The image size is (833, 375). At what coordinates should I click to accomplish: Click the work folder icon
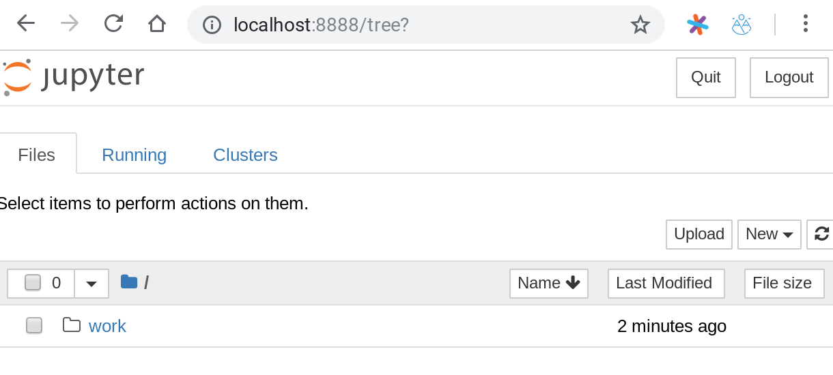click(x=71, y=325)
